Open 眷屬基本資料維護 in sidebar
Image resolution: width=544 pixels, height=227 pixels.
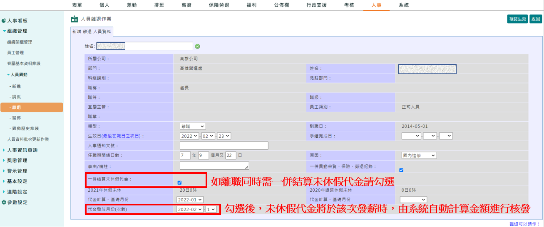click(24, 63)
